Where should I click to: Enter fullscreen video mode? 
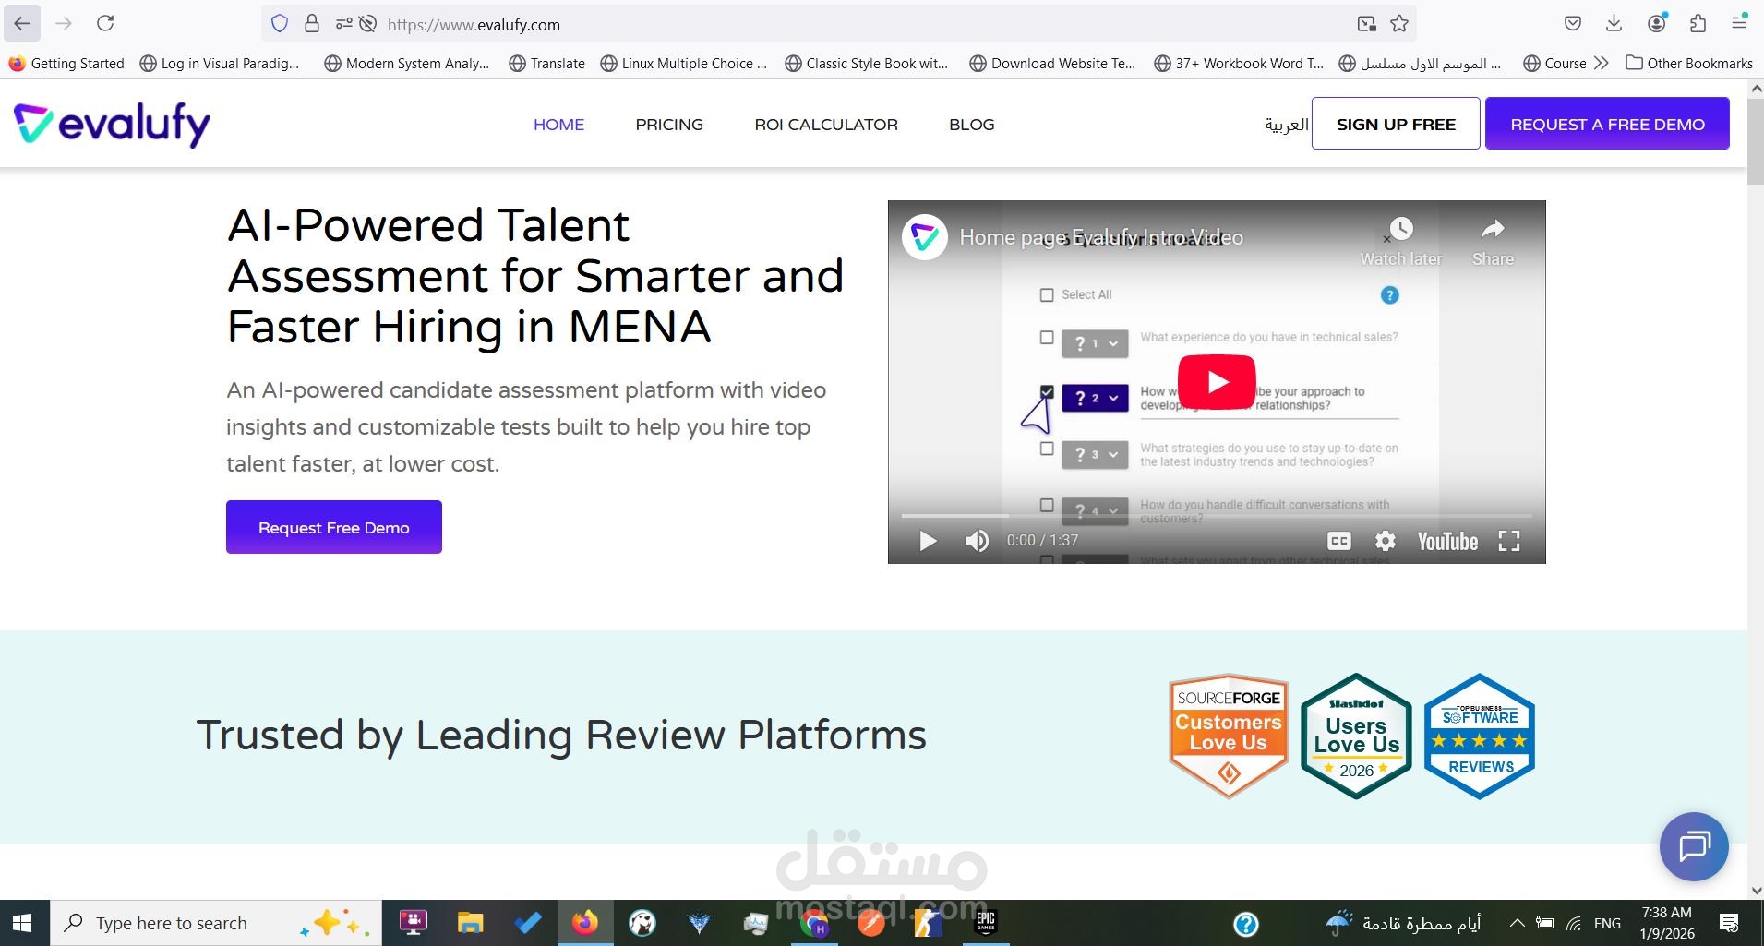[1508, 541]
